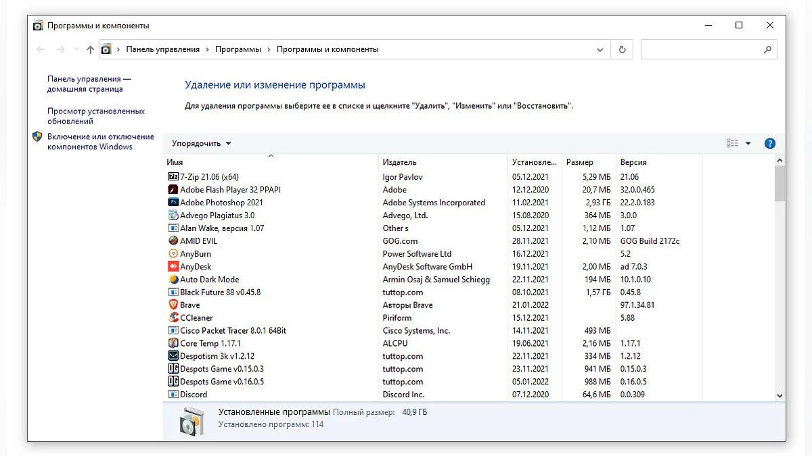Screen dimensions: 812x456
Task: Select the AMID EVIL game icon
Action: pos(173,241)
